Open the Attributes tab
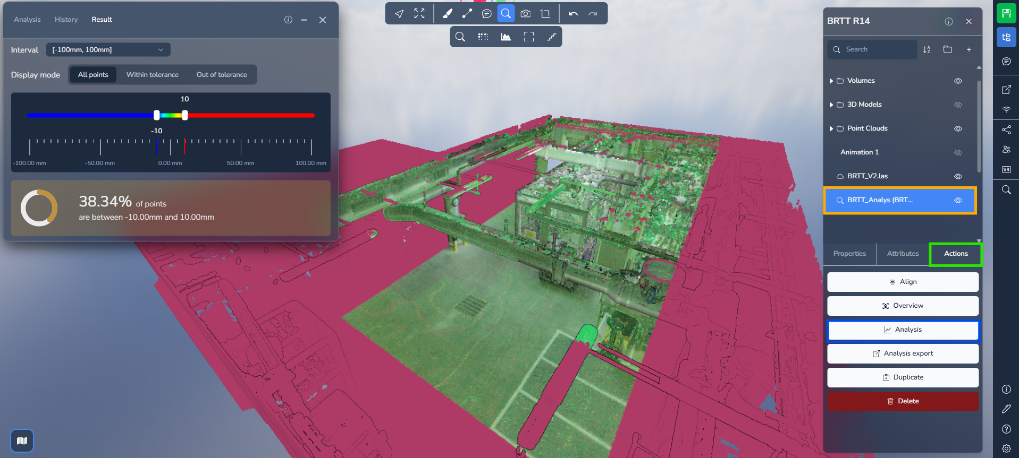 coord(903,254)
